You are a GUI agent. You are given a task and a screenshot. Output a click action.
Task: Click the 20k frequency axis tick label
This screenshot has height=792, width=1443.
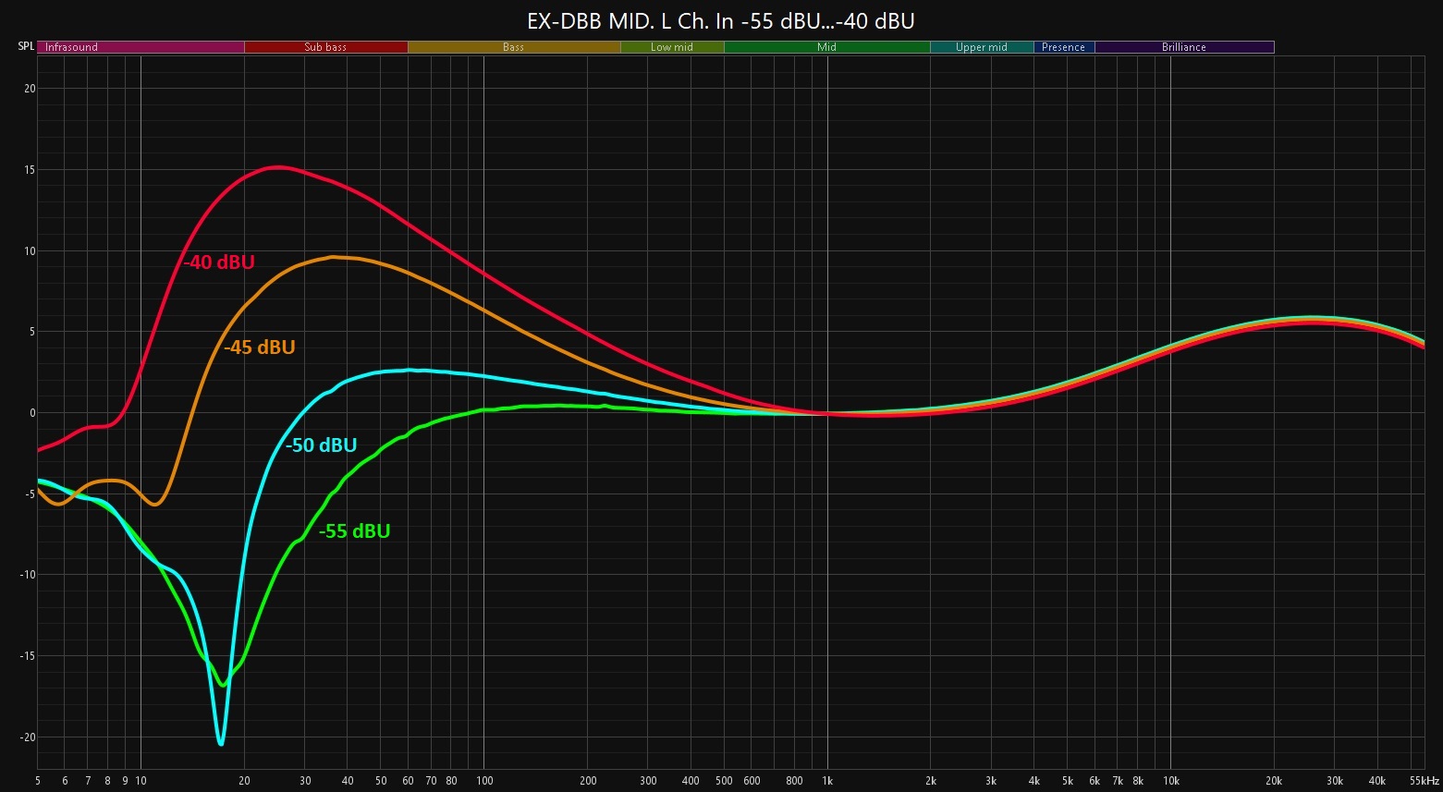click(1274, 781)
